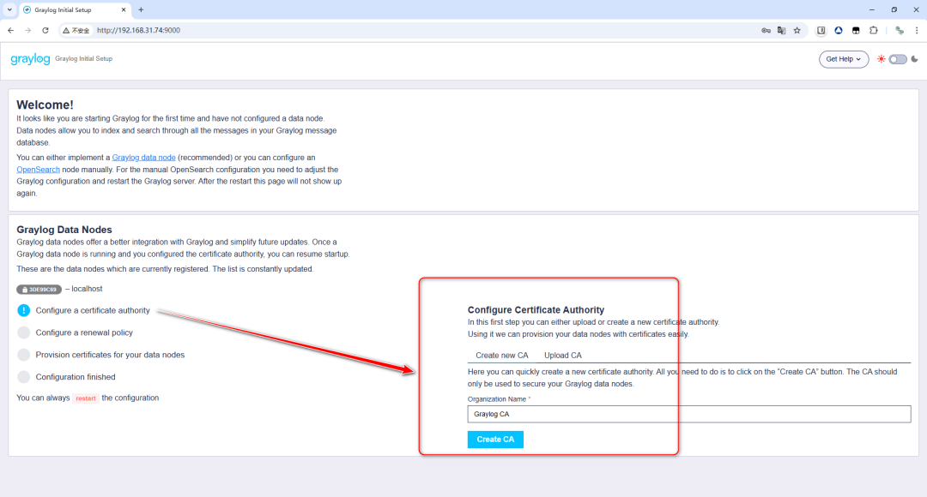Open the Bitwarden shield extension
The height and width of the screenshot is (497, 927).
(821, 30)
